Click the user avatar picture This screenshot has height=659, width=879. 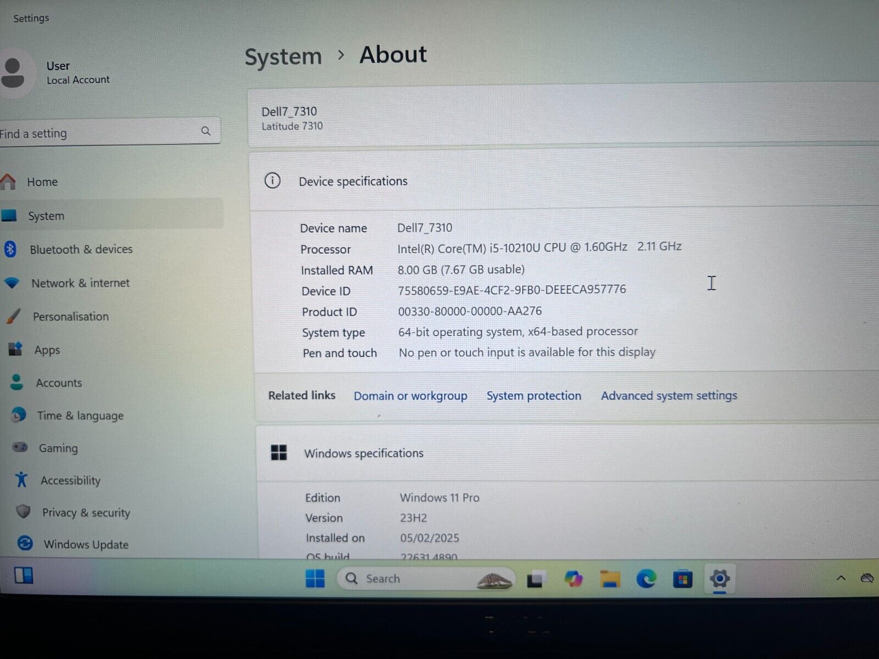(x=13, y=73)
